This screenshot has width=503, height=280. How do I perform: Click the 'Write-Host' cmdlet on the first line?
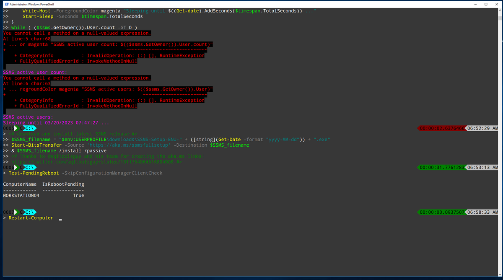[36, 10]
